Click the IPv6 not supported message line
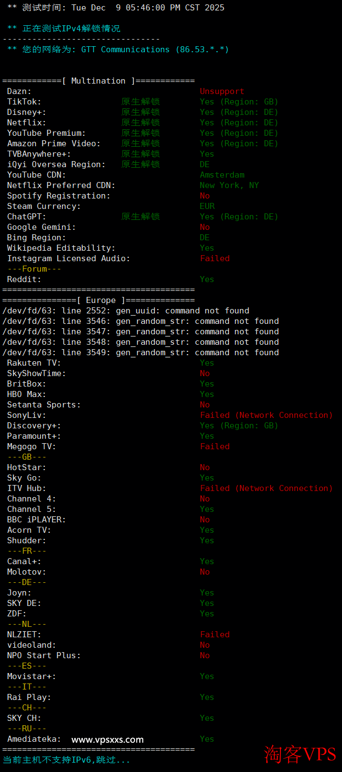This screenshot has height=772, width=342. (66, 760)
